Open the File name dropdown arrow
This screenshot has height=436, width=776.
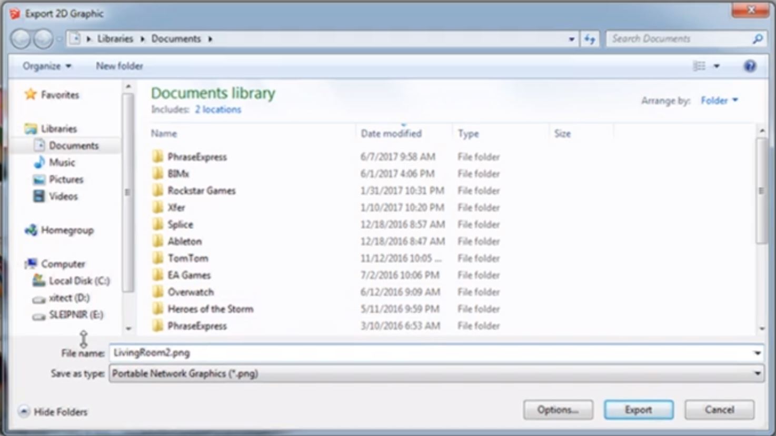[757, 353]
